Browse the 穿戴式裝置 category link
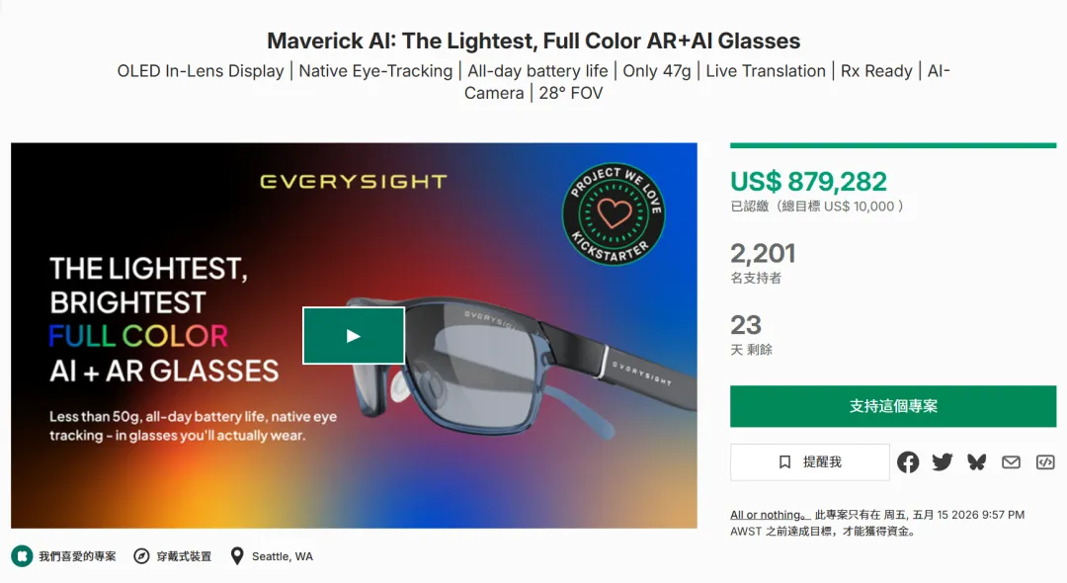Image resolution: width=1067 pixels, height=583 pixels. pyautogui.click(x=184, y=556)
